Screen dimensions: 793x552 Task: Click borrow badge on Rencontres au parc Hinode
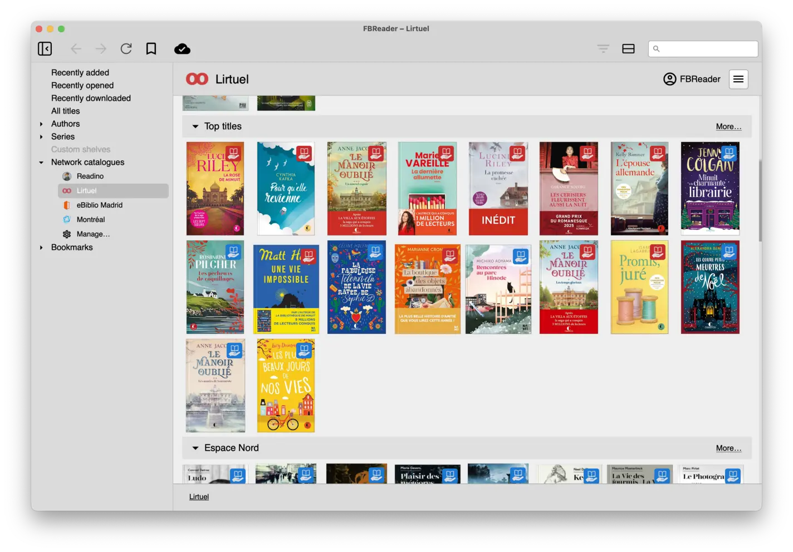[x=521, y=257]
